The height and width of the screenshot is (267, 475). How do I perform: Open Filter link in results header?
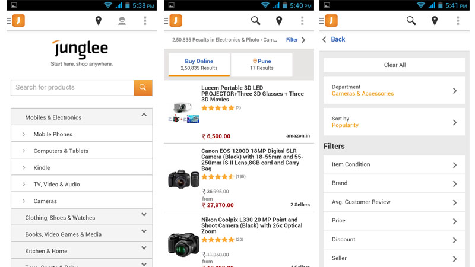coord(296,40)
